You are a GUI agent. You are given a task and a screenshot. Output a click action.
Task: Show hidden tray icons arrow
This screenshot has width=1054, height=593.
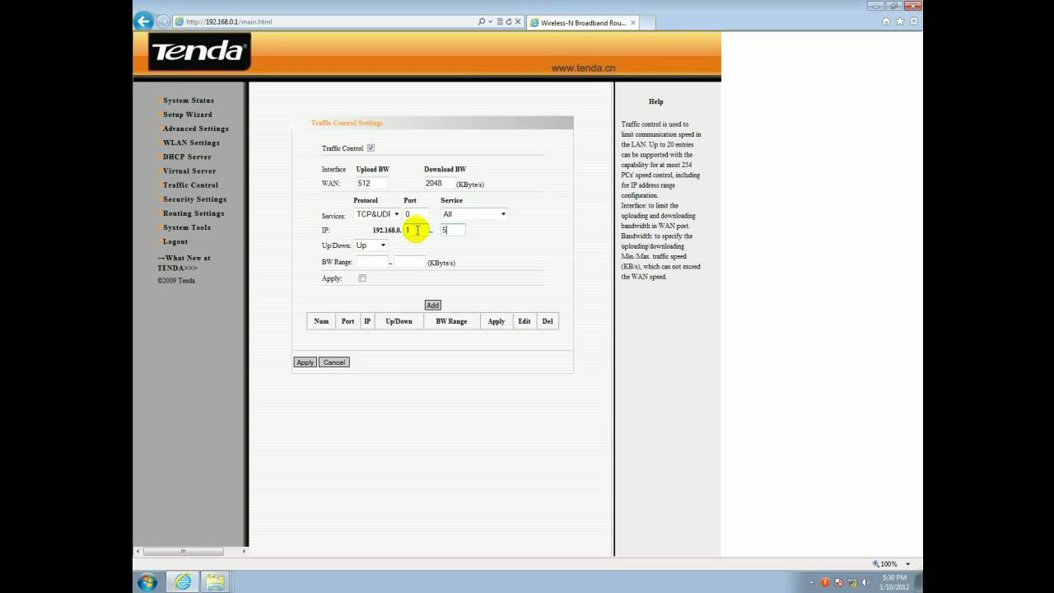click(x=811, y=582)
